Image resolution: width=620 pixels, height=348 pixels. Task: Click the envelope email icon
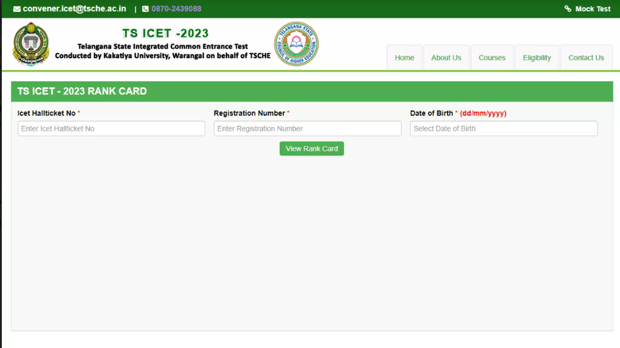tap(17, 9)
